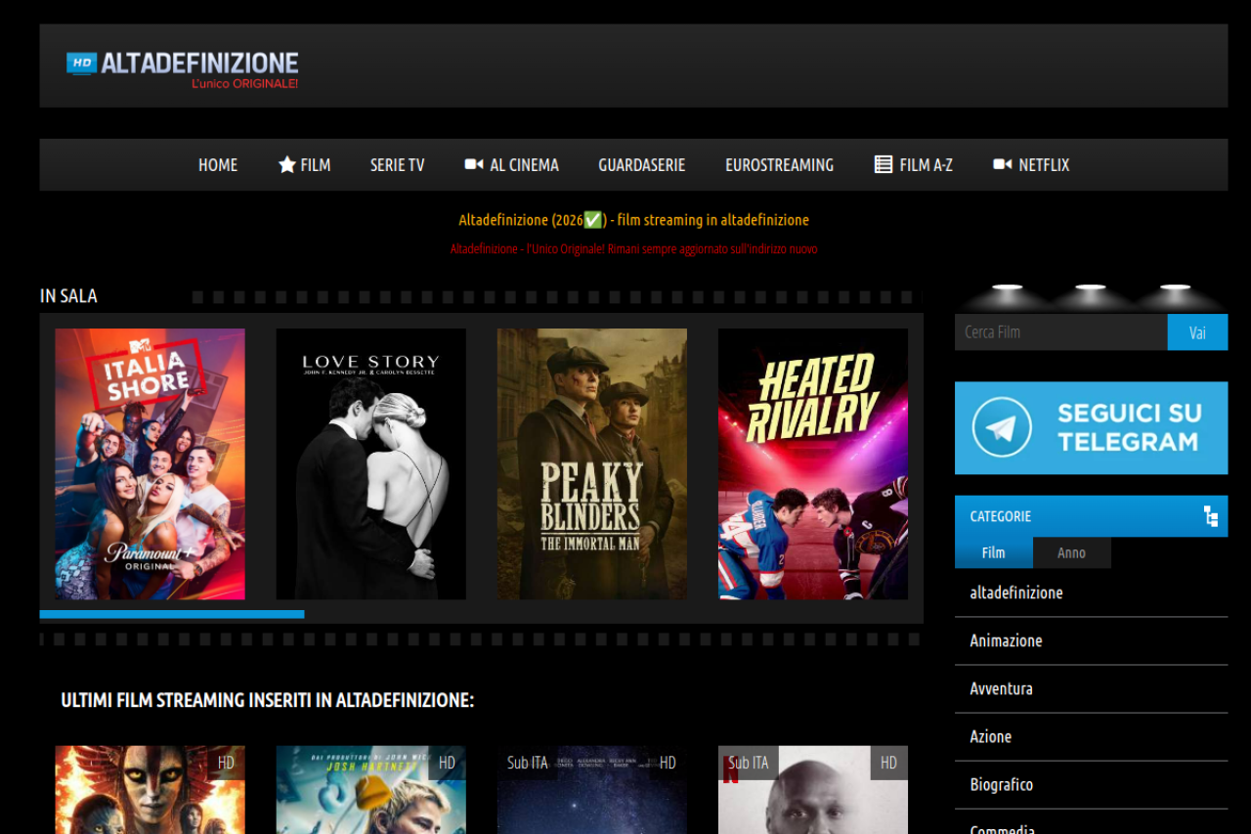
Task: Click the camera icon beside AL CINEMA
Action: point(474,164)
